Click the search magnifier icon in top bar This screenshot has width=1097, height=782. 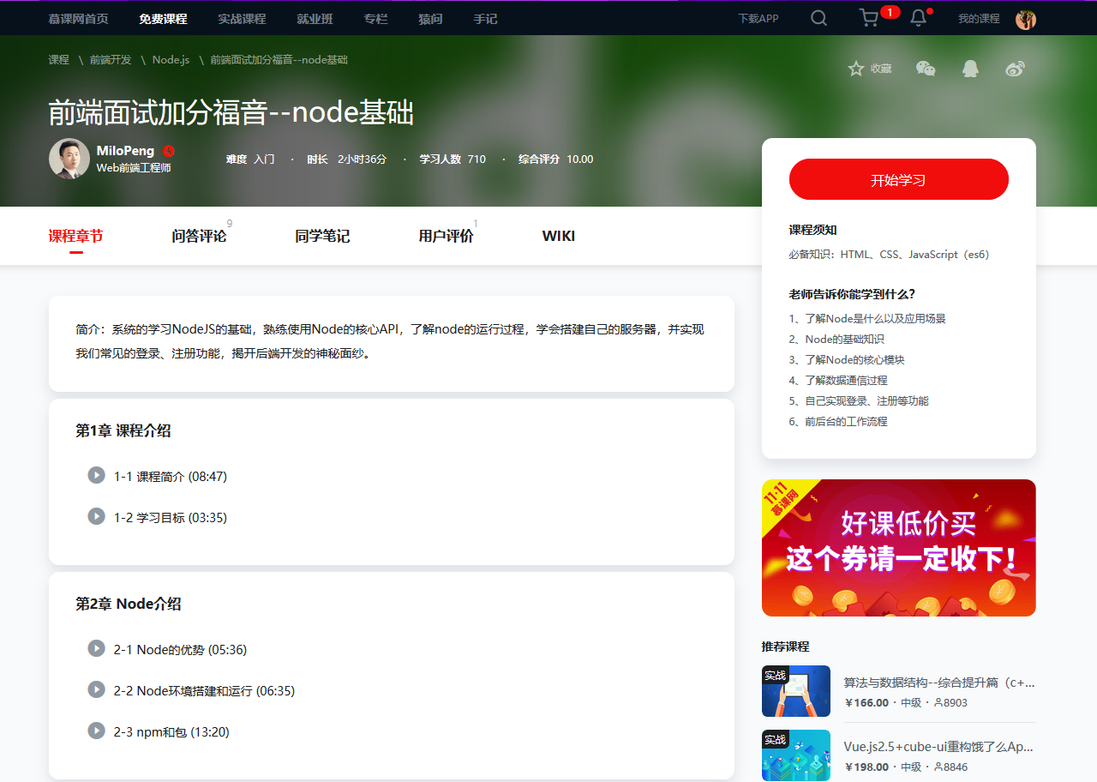[818, 17]
